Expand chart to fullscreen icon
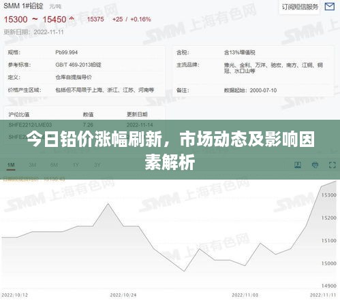This screenshot has width=340, height=300. (x=333, y=165)
